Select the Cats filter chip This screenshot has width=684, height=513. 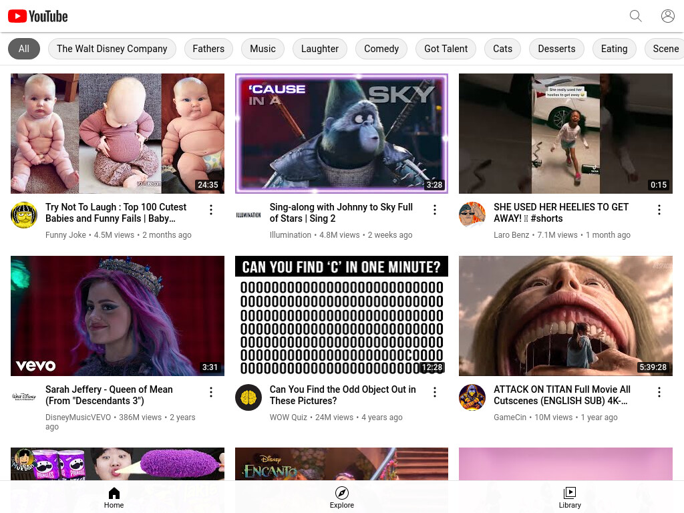coord(502,49)
